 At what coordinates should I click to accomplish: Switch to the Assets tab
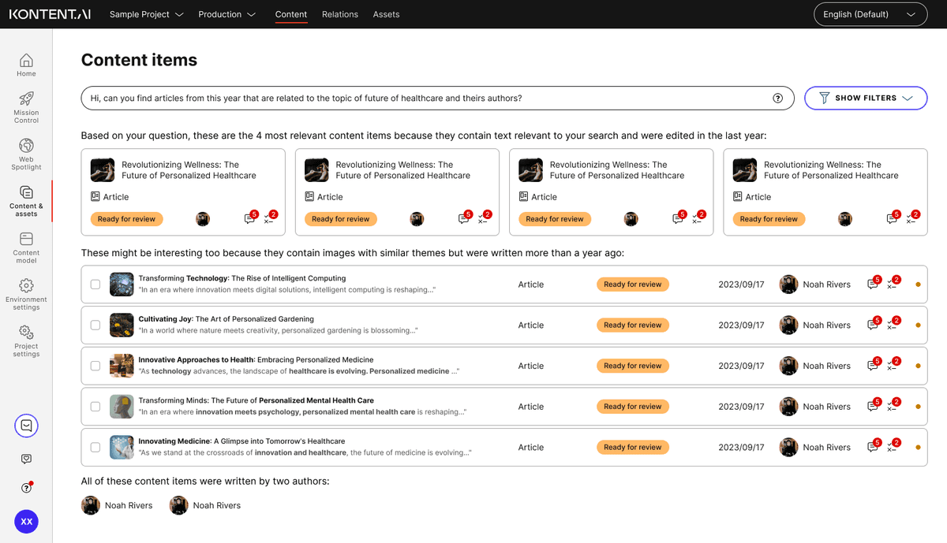coord(386,14)
